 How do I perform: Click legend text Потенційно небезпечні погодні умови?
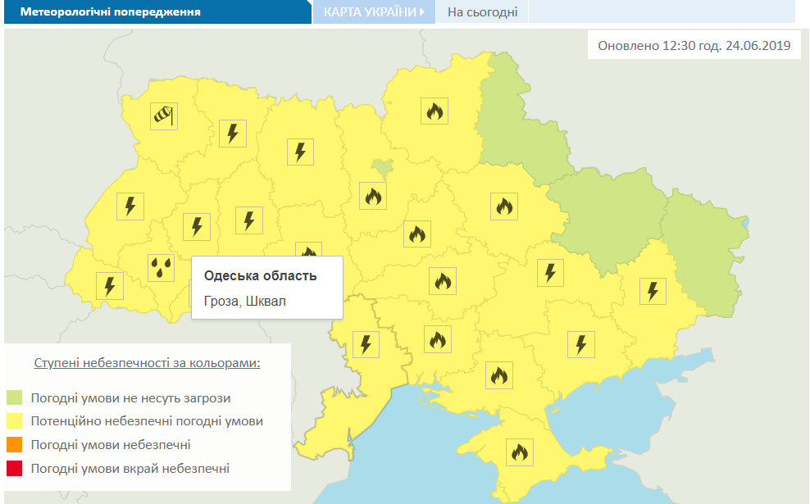click(x=148, y=421)
